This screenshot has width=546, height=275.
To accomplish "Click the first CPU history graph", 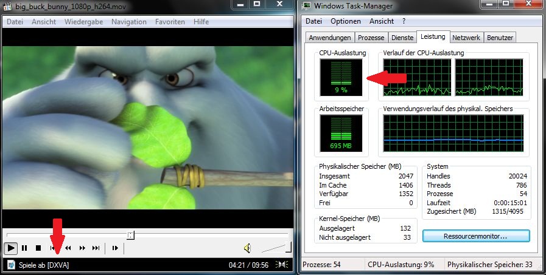I will tap(417, 78).
